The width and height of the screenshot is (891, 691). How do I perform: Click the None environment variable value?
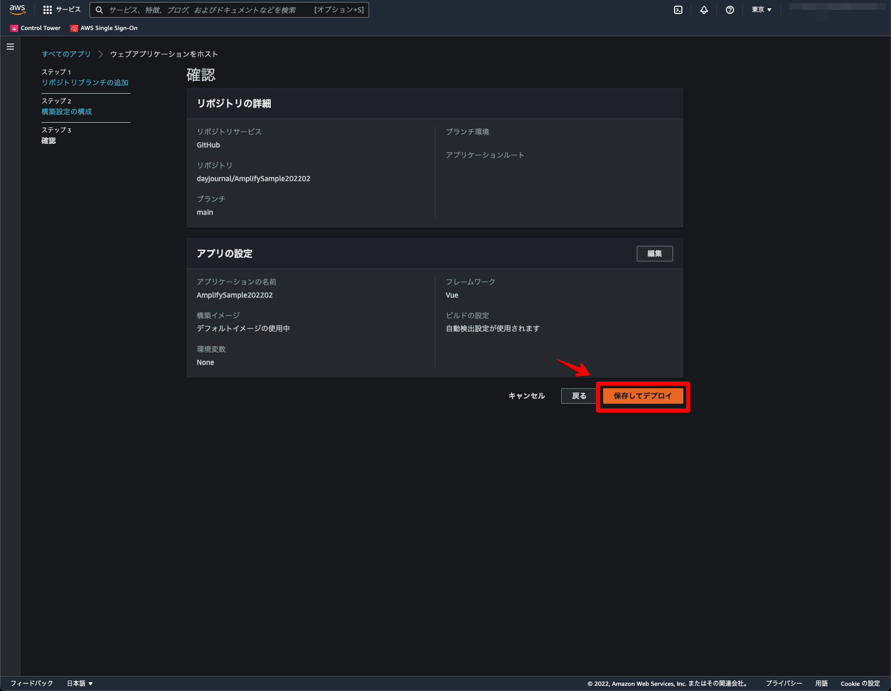(x=206, y=362)
